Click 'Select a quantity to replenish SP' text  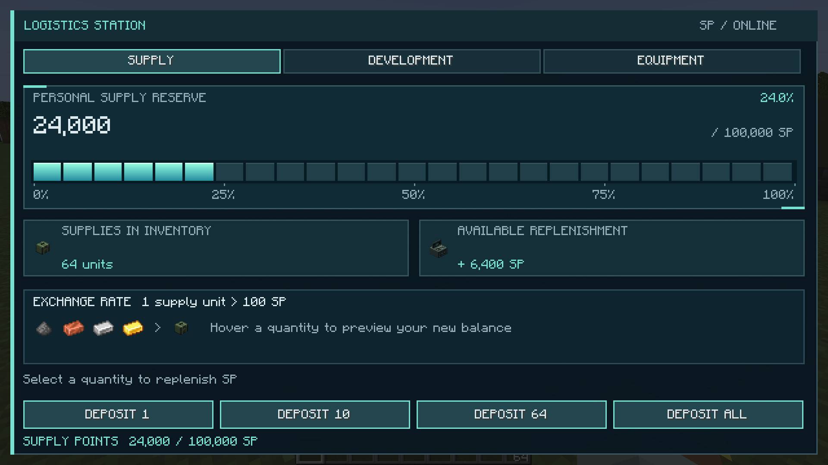click(130, 379)
